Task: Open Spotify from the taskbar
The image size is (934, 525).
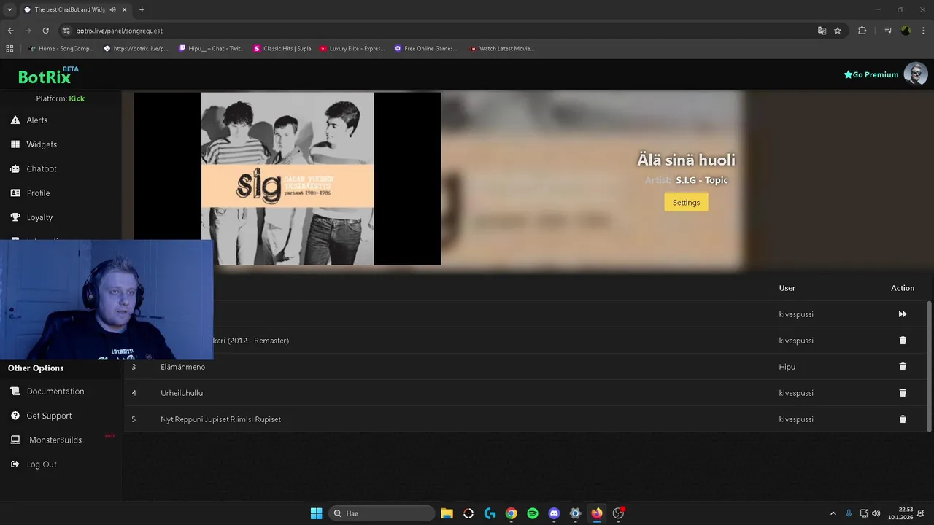Action: tap(533, 513)
